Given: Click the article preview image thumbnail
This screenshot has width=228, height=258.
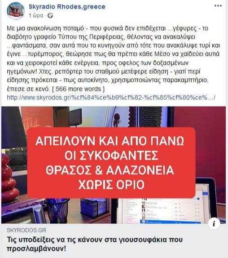Looking at the screenshot, I should (x=114, y=165).
